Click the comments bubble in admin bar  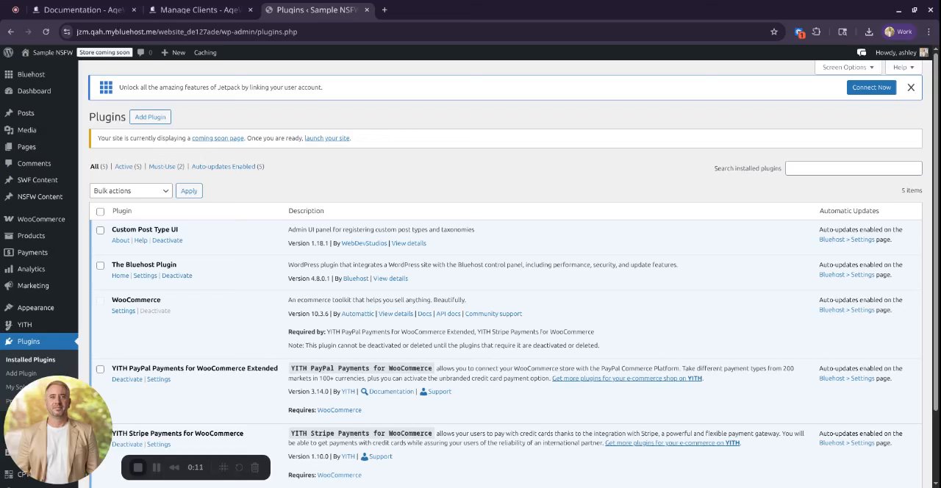145,52
